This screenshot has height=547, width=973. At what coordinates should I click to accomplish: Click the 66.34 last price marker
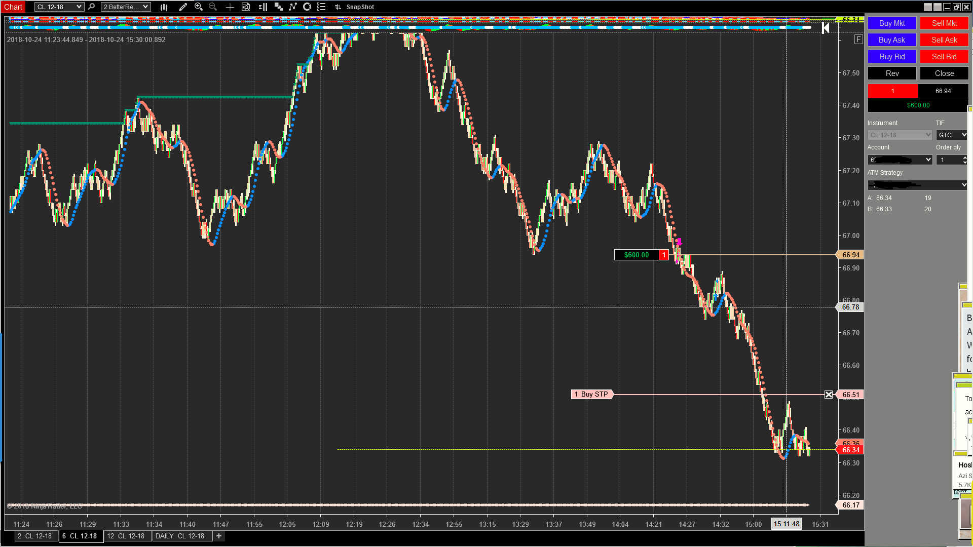pyautogui.click(x=851, y=450)
